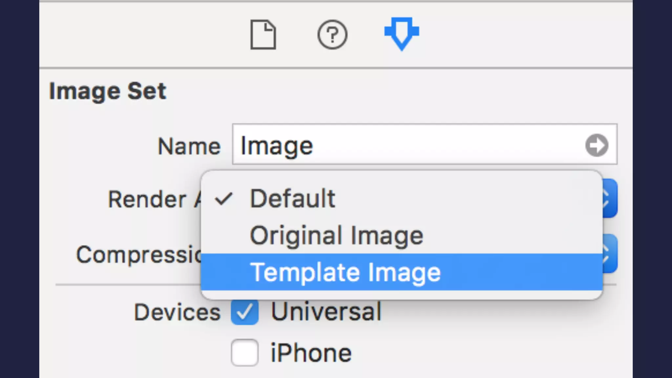Open the File inspector icon

tap(263, 34)
